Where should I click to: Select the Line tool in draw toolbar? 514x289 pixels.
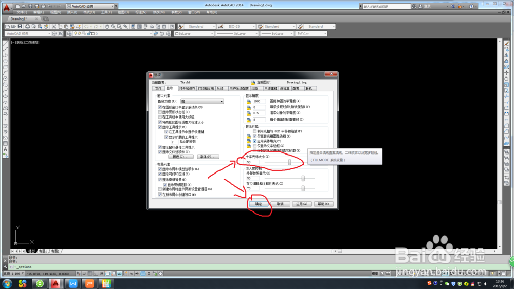(x=5, y=43)
